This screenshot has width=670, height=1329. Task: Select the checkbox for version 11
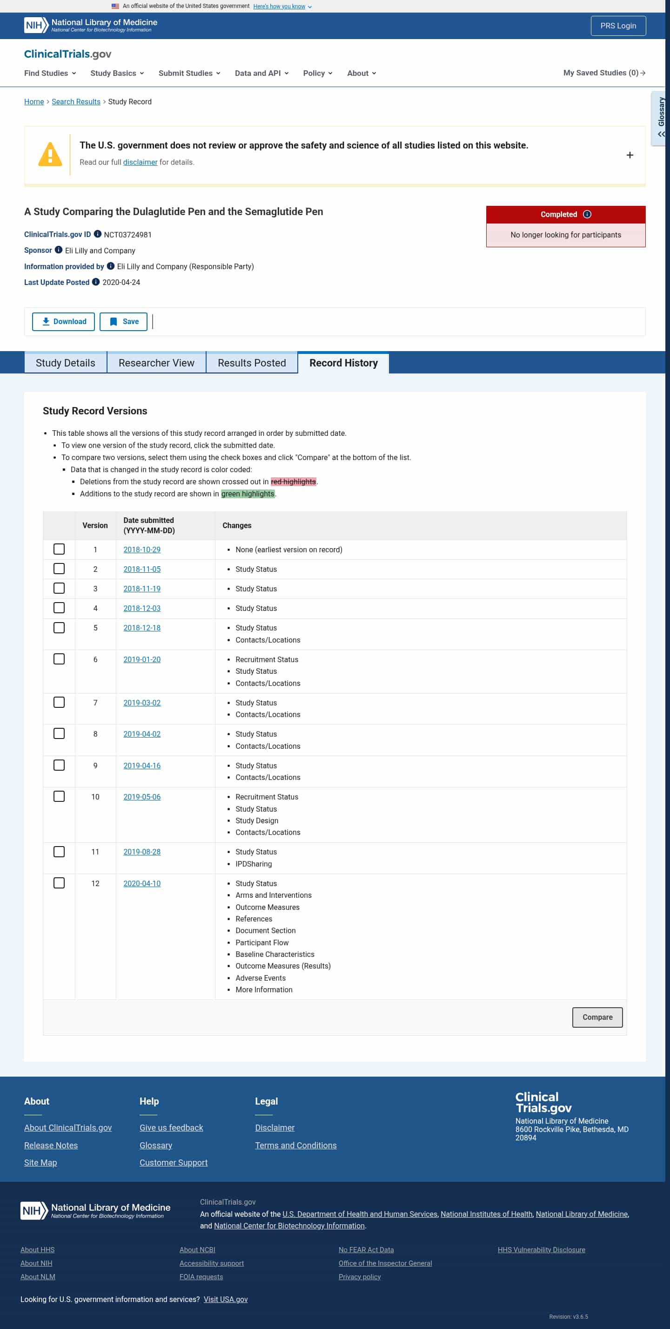[59, 852]
